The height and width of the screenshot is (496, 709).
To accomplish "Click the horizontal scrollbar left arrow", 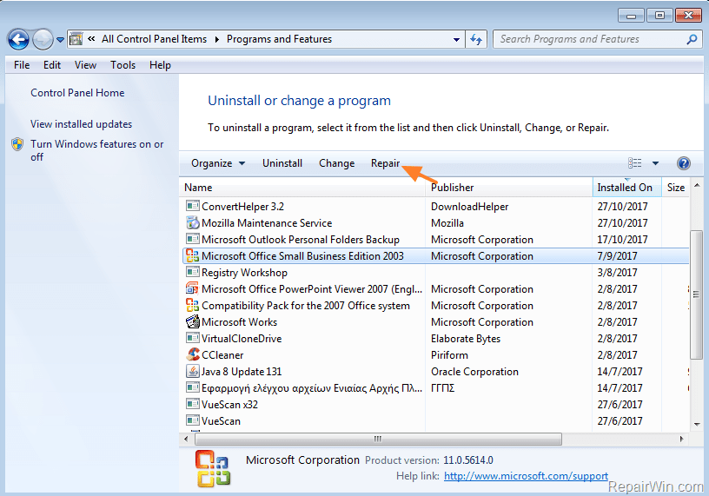I will pyautogui.click(x=186, y=439).
